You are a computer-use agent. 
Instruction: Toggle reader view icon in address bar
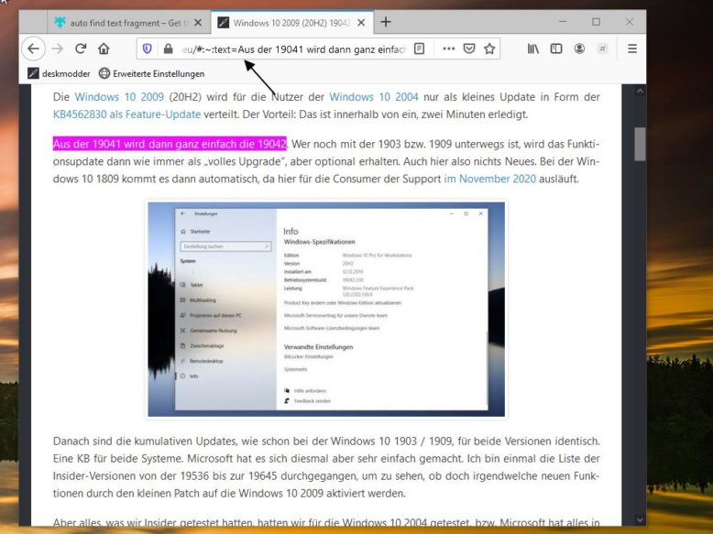coord(419,49)
